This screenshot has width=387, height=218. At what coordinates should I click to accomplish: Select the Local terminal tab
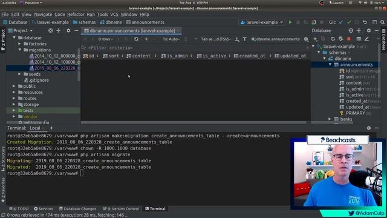(x=35, y=128)
